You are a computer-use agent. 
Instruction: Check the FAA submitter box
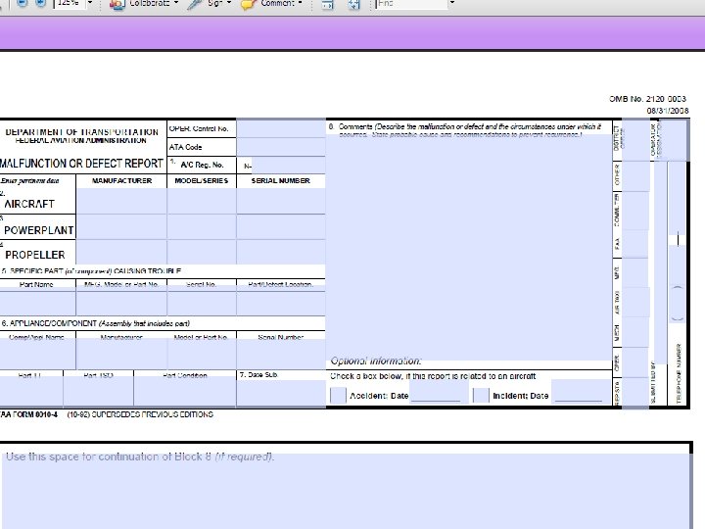(634, 244)
